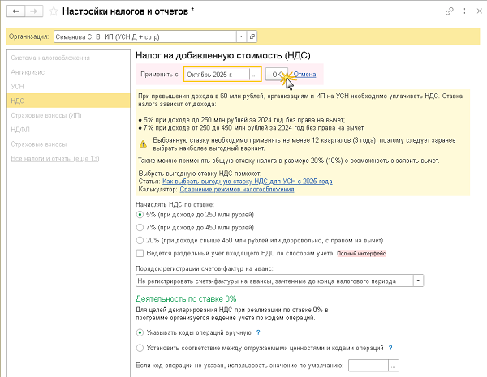Expand the Организация dropdown list

click(x=241, y=36)
